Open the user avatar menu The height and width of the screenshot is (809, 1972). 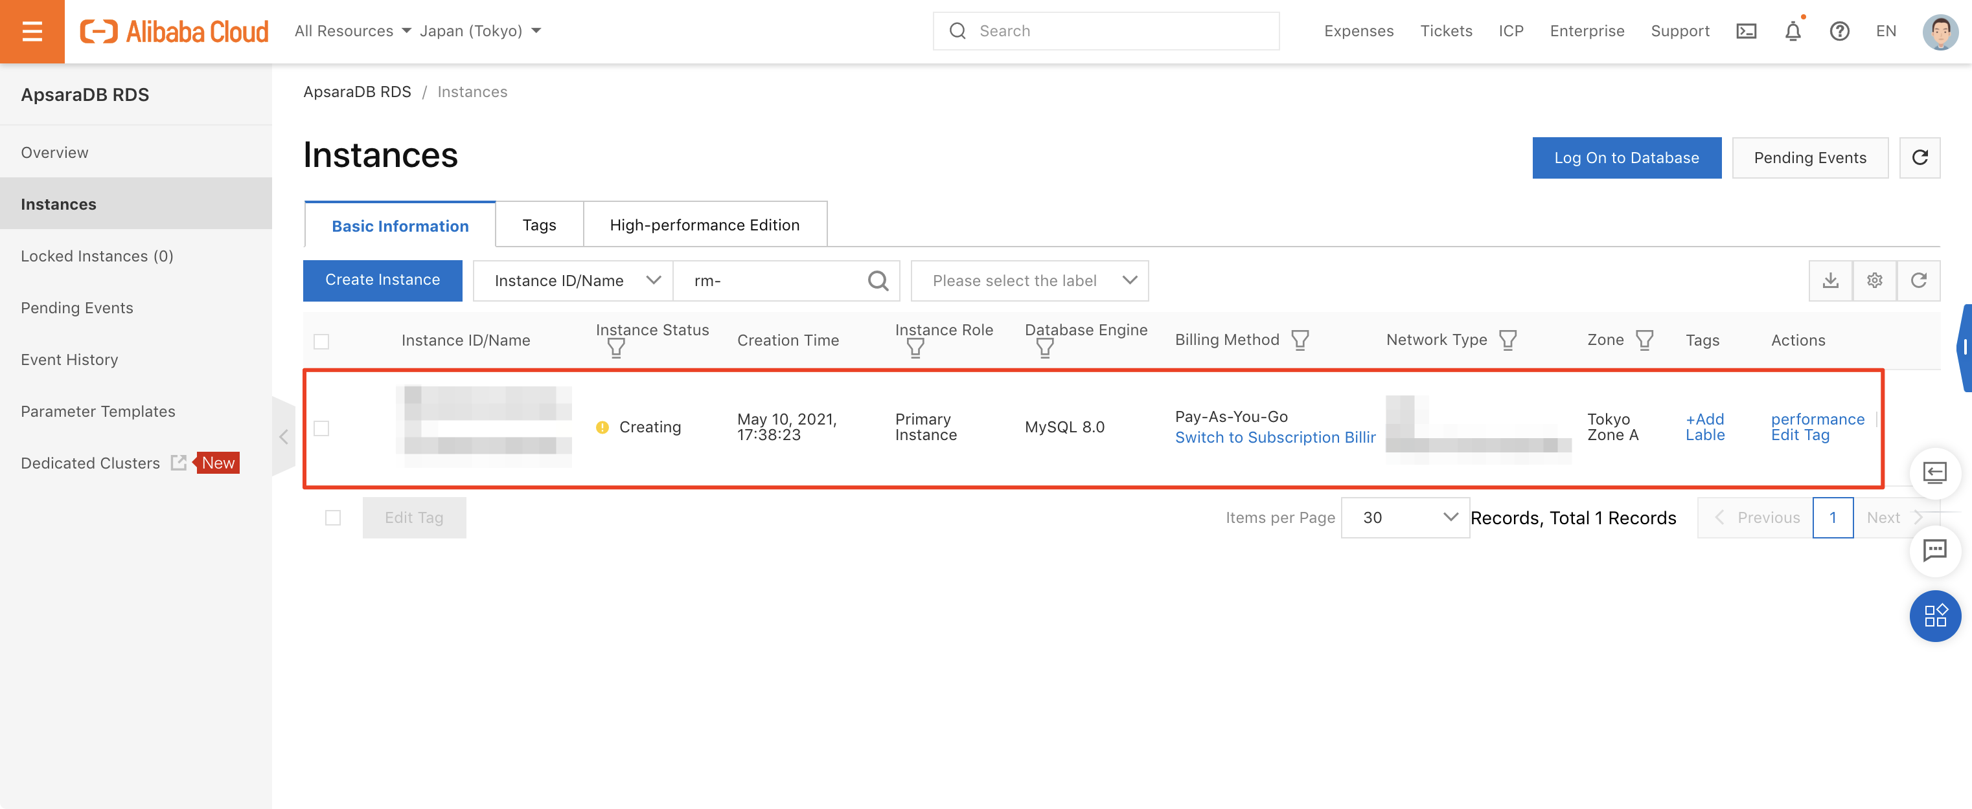(1940, 31)
